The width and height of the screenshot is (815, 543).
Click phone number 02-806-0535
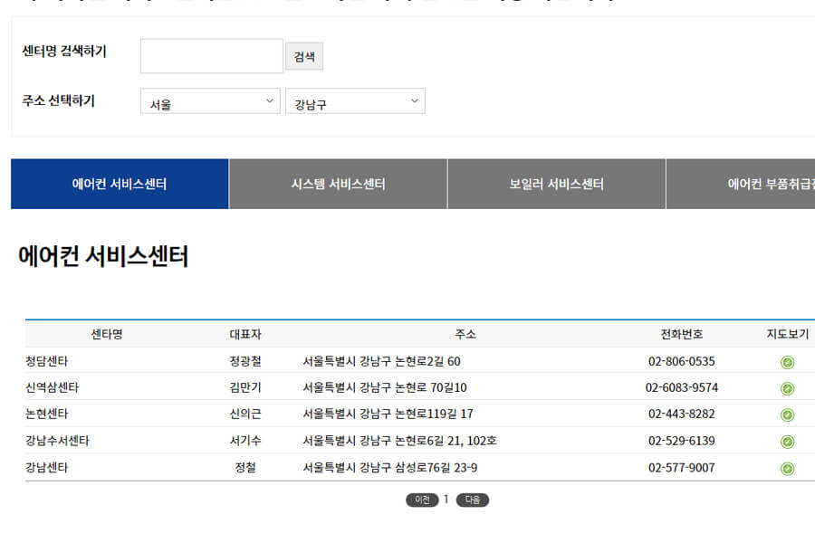coord(681,361)
